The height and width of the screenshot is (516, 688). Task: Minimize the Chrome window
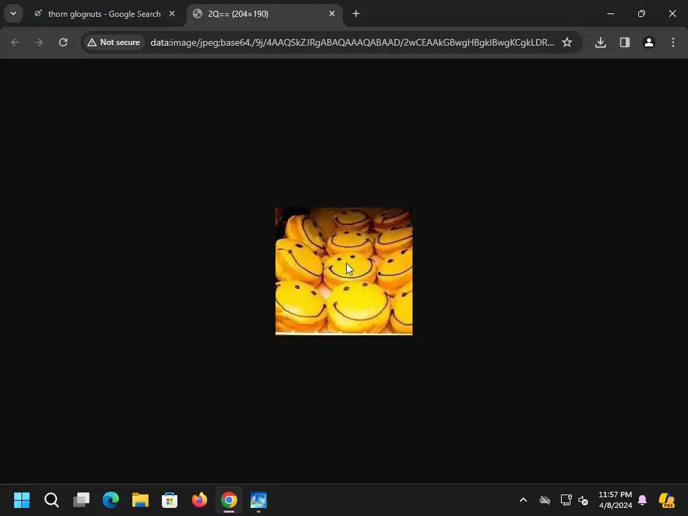[x=610, y=14]
